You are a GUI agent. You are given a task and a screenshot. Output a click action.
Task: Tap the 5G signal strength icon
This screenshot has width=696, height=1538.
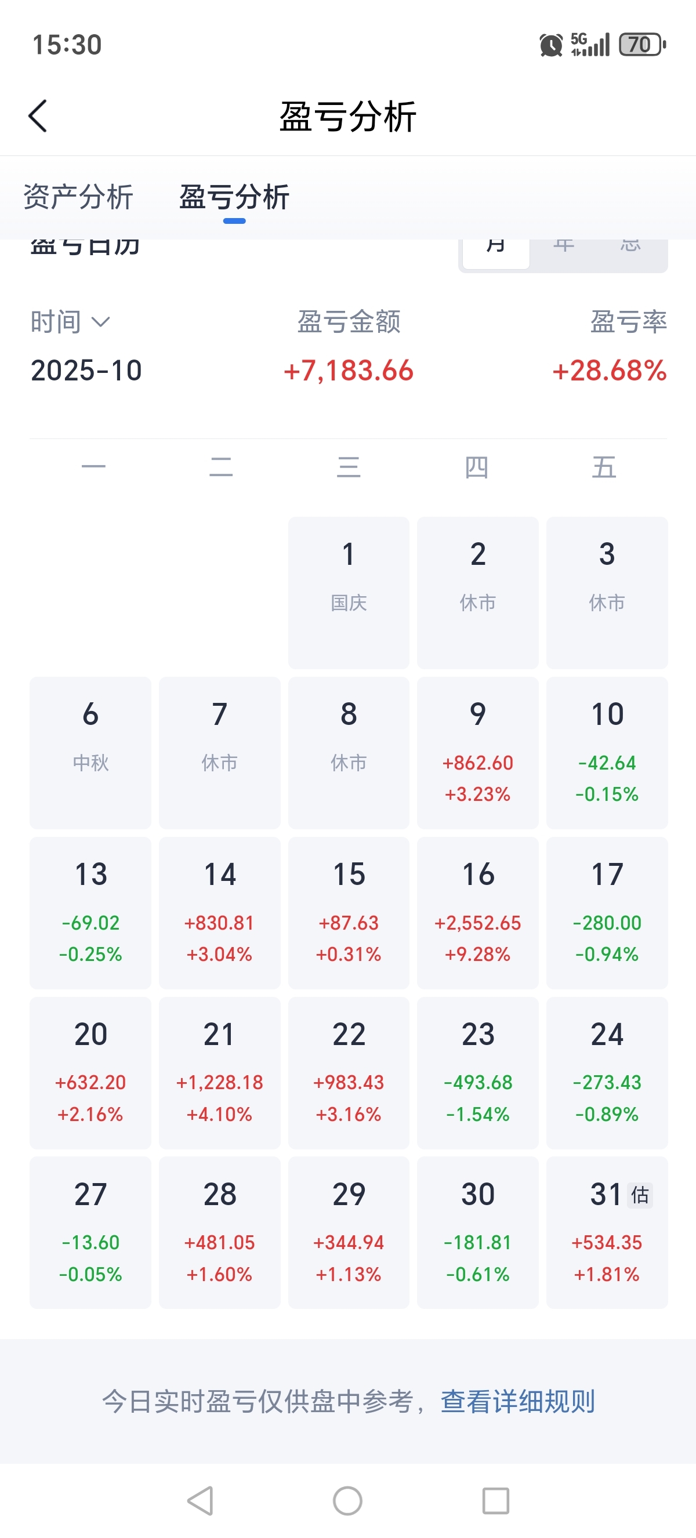[590, 45]
